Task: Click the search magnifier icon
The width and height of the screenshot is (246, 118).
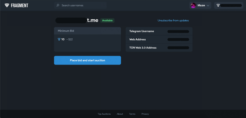Action: point(58,5)
